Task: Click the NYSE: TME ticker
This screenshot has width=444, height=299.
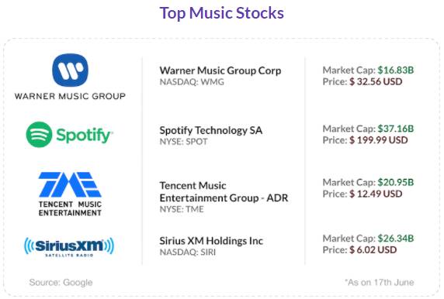Action: 182,209
